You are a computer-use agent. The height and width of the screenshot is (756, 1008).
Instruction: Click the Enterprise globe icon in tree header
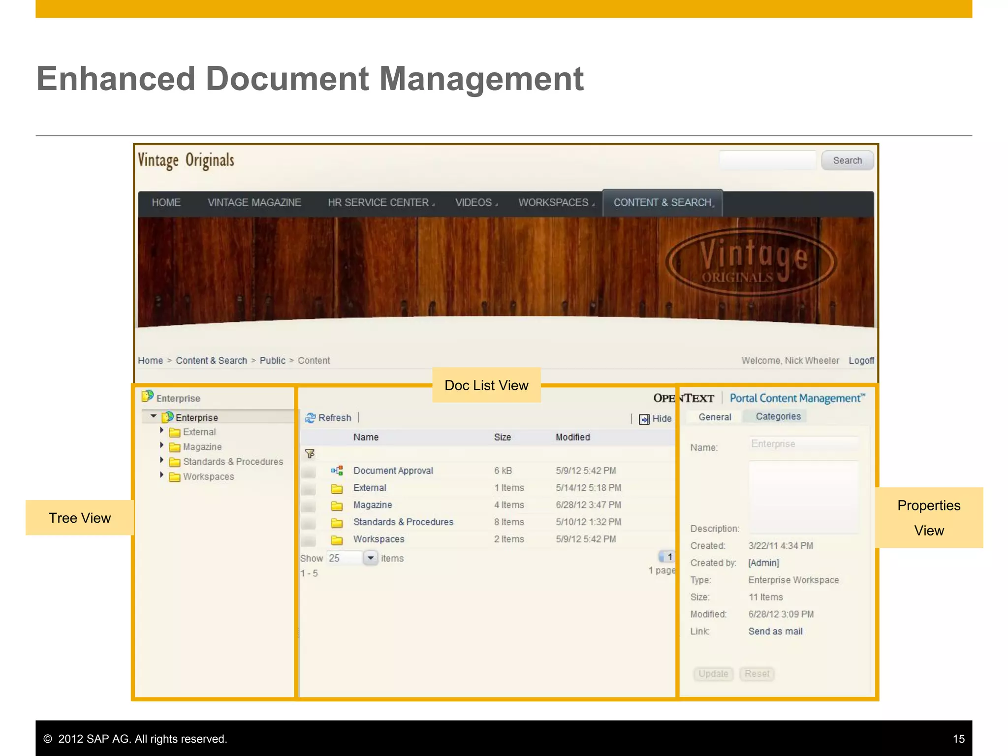(x=147, y=396)
